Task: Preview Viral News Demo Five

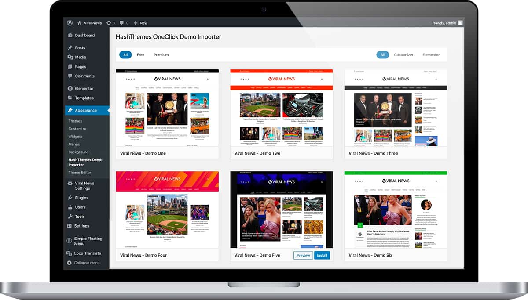Action: (x=303, y=255)
